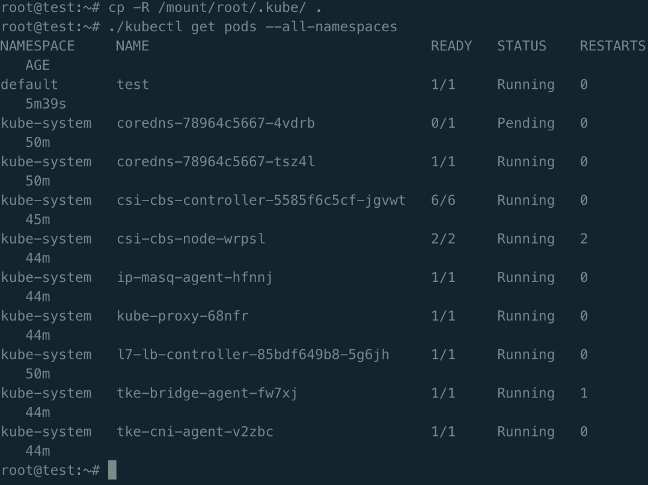Click the kube-proxy-68nfr pod name
Viewport: 648px width, 485px height.
click(183, 316)
